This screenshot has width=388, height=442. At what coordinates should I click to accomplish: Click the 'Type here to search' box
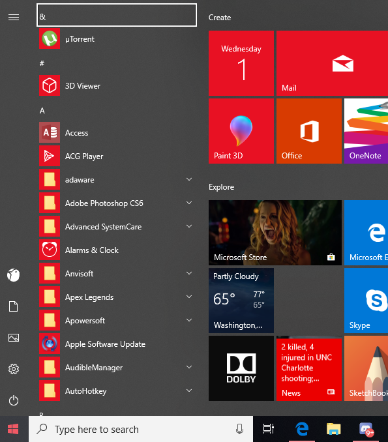point(140,429)
